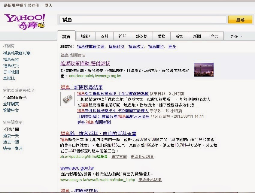Click the 登入 login link

click(48, 5)
